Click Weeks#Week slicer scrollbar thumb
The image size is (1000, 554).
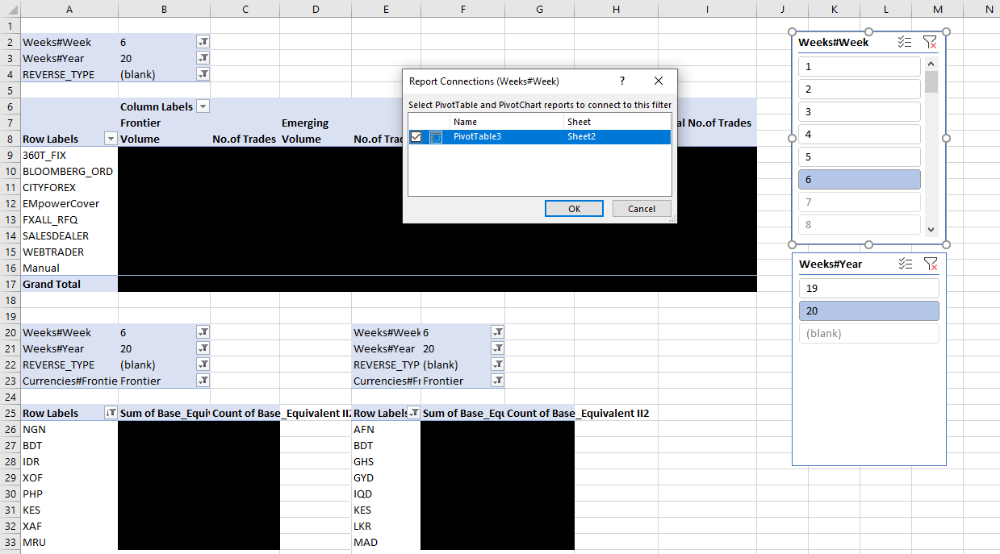click(x=931, y=82)
